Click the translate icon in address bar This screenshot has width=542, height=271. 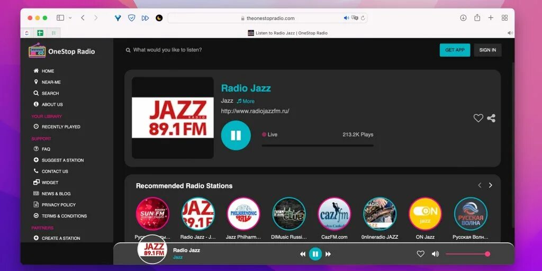click(x=355, y=18)
